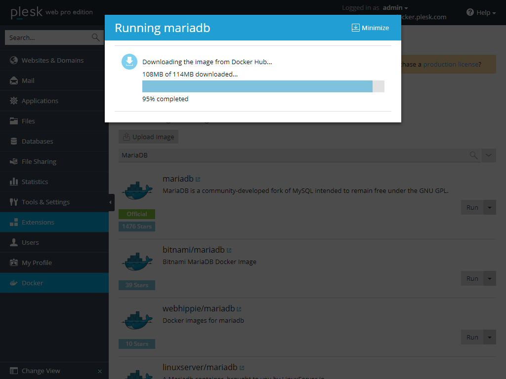This screenshot has height=379, width=506.
Task: Open the Mail section
Action: (x=54, y=80)
